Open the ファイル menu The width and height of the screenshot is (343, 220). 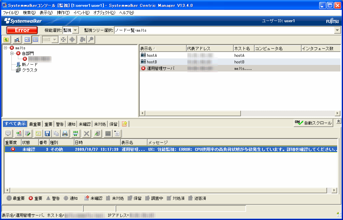coord(11,13)
